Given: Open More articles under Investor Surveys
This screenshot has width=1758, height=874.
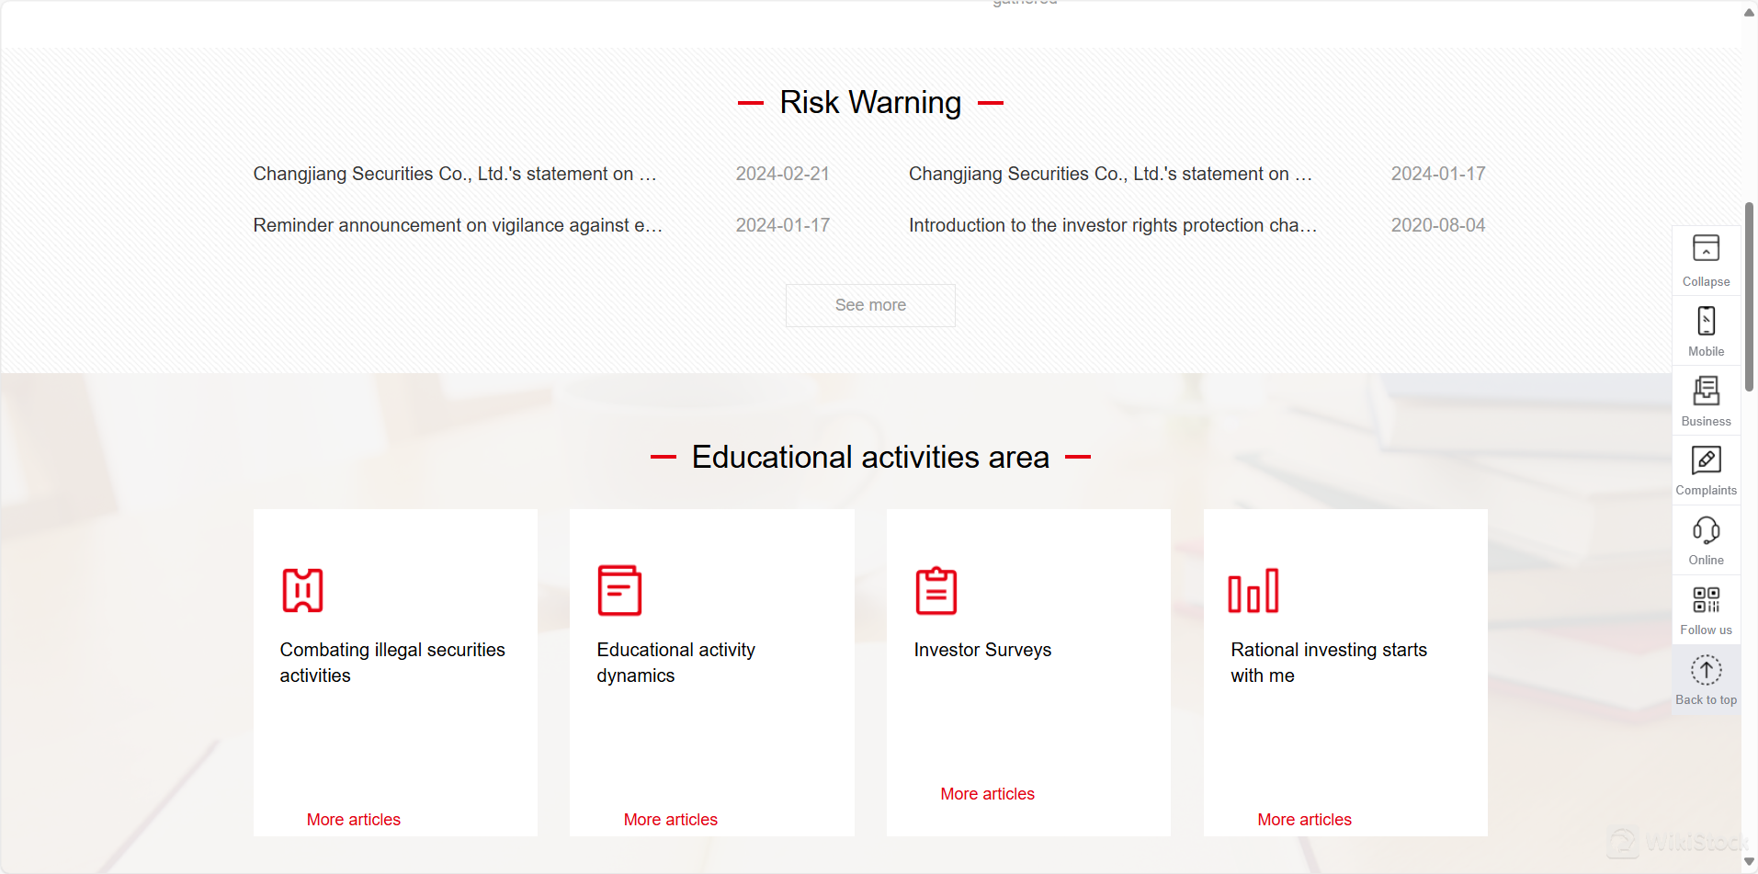Looking at the screenshot, I should [986, 793].
